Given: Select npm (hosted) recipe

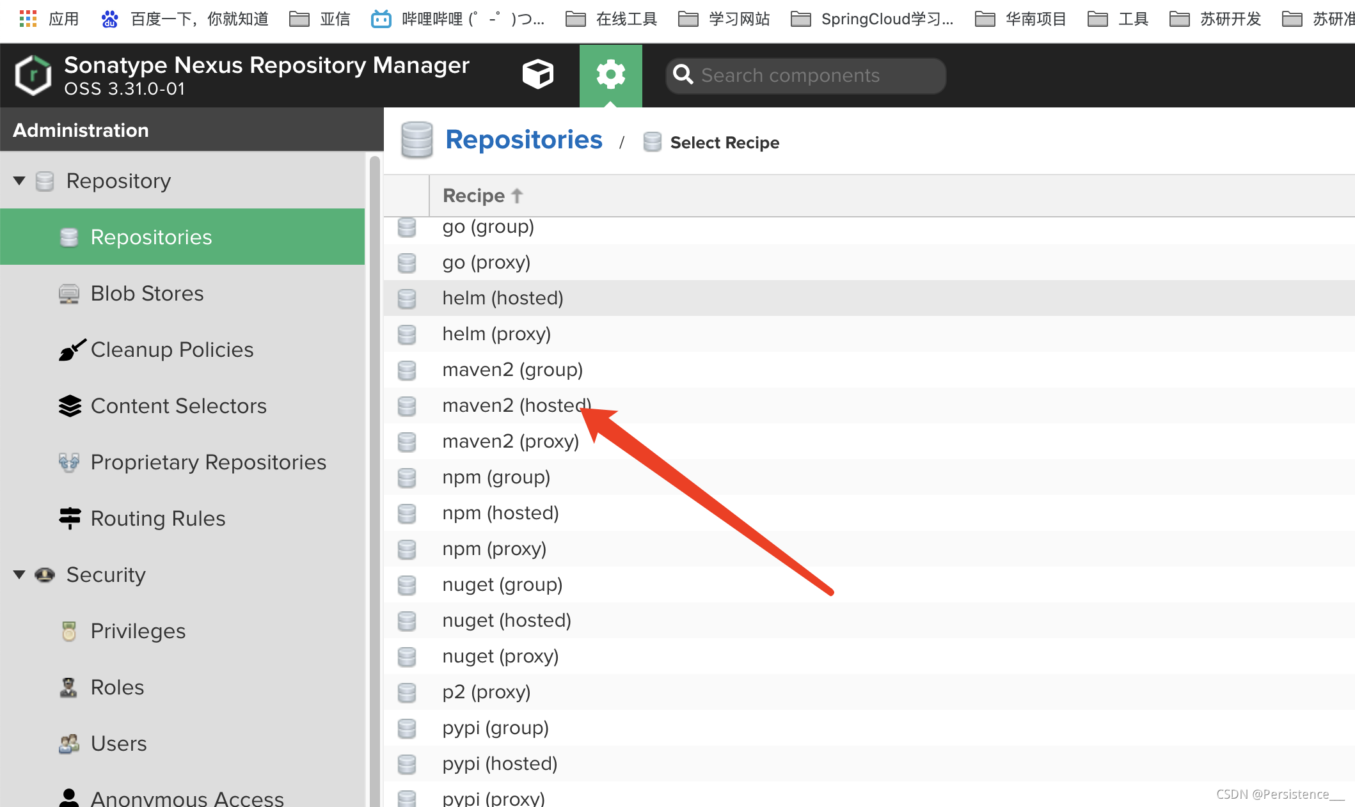Looking at the screenshot, I should click(869, 513).
